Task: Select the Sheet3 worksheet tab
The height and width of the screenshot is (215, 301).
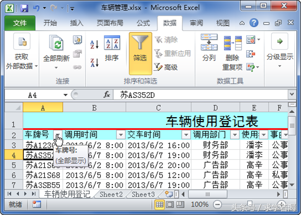Action: tap(143, 195)
